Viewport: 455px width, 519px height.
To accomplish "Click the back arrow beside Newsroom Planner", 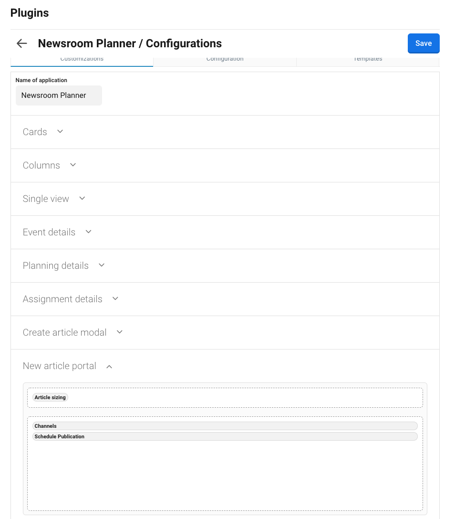I will pyautogui.click(x=21, y=43).
